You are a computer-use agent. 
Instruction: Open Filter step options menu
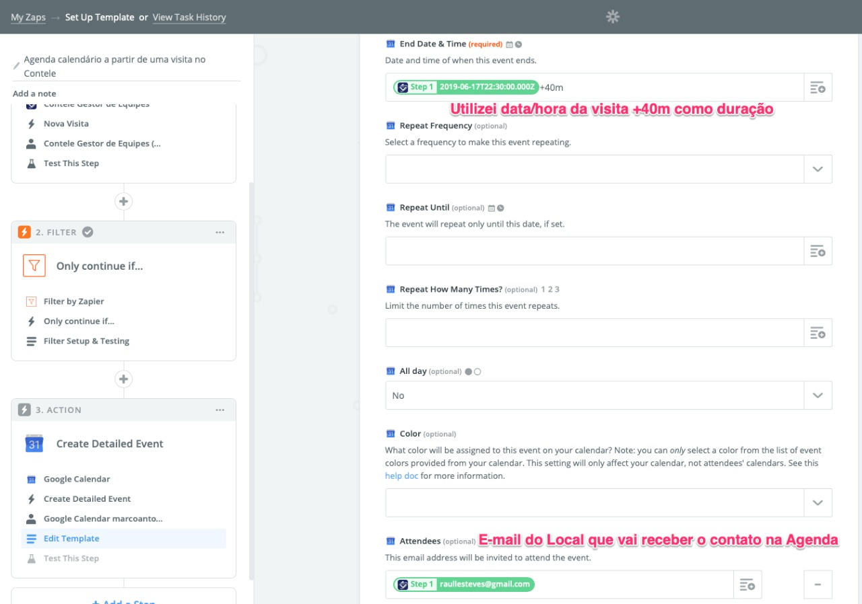click(x=220, y=232)
